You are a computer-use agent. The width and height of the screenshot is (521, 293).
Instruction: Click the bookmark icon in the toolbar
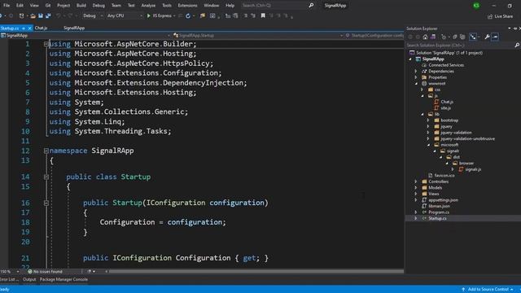click(263, 15)
